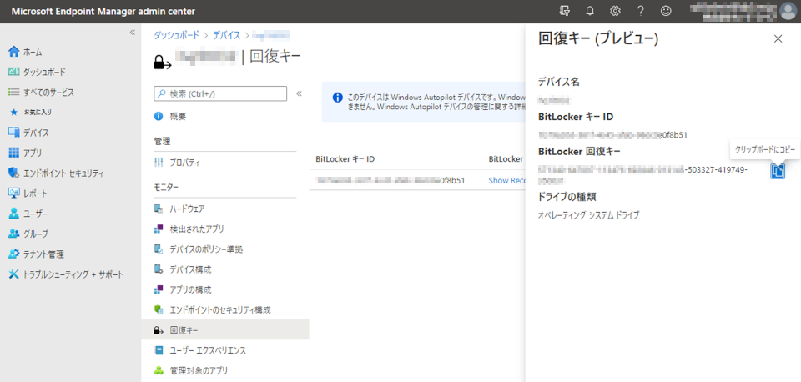Collapse the device menu with double chevron
Viewport: 801px width, 382px height.
pos(299,93)
